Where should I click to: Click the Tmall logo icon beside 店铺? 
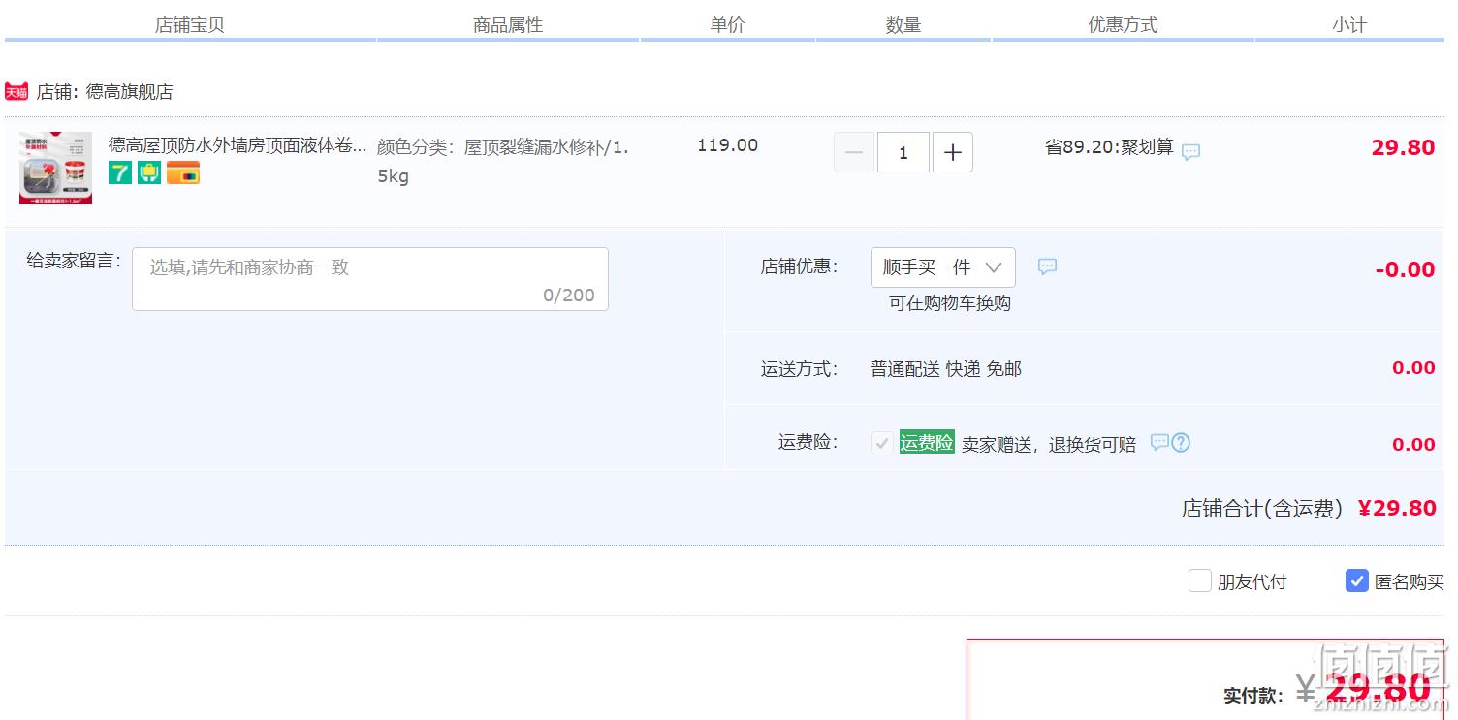click(16, 92)
